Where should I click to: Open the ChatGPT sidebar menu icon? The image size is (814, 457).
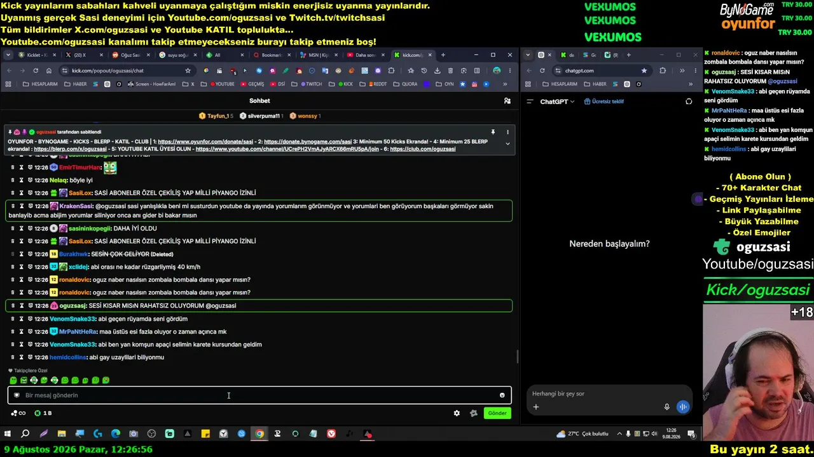coord(530,102)
